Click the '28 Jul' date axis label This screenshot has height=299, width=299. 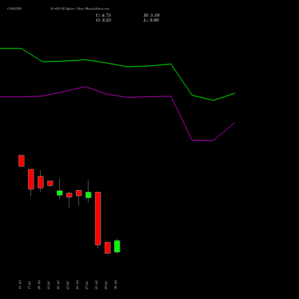pos(96,285)
